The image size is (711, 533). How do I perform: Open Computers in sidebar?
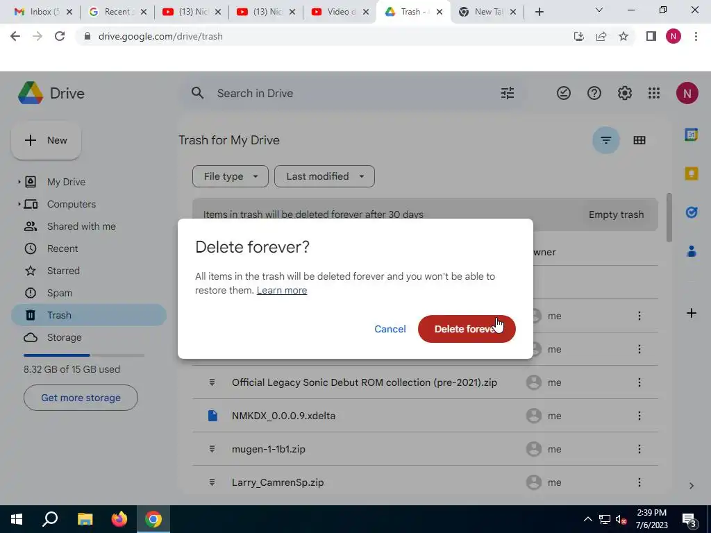72,204
